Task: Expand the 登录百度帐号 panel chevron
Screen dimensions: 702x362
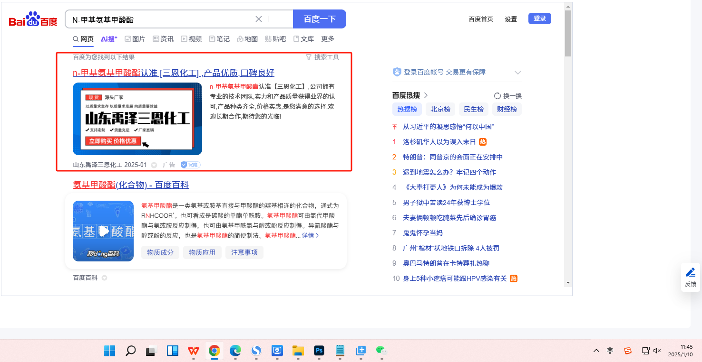Action: (518, 73)
